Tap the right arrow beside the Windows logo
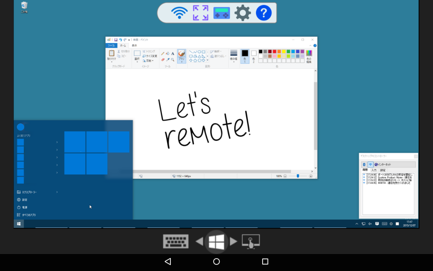The width and height of the screenshot is (433, 271). [233, 242]
